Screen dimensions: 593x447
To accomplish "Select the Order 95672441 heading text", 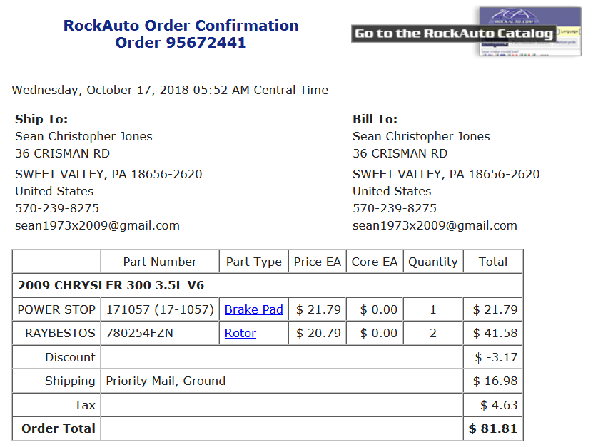I will [x=181, y=42].
